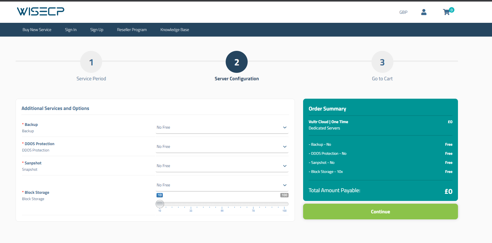Click the Continue button
This screenshot has height=243, width=492.
(x=380, y=212)
